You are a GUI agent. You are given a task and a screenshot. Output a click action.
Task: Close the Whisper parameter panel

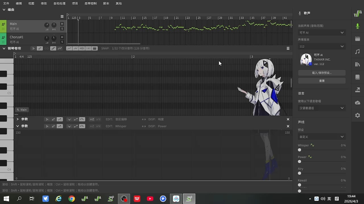click(288, 126)
